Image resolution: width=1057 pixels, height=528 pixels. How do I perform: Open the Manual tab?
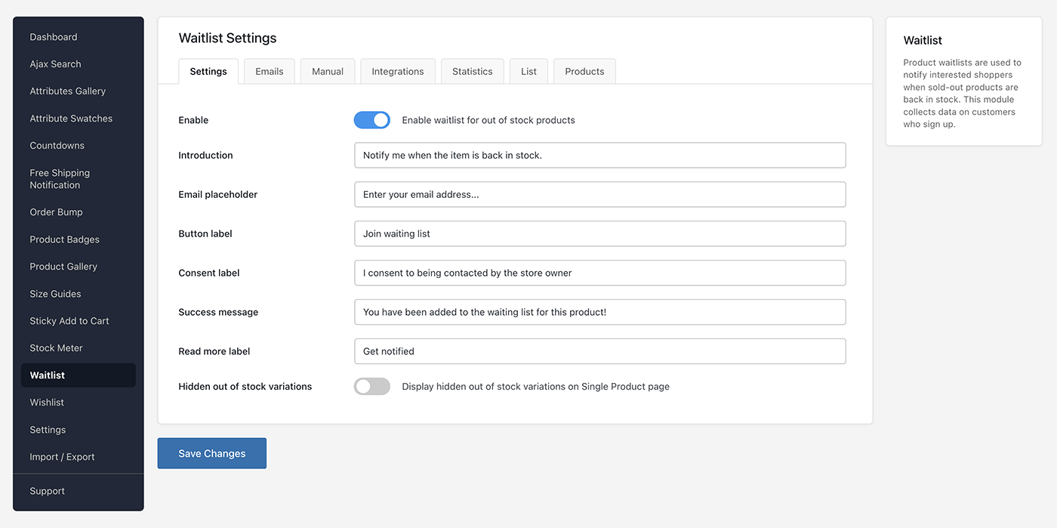pos(327,70)
